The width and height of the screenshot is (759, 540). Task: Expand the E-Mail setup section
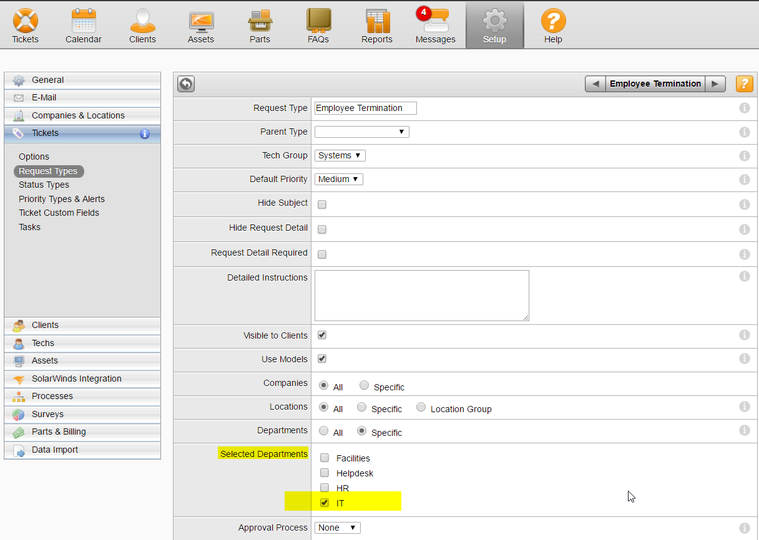[82, 98]
